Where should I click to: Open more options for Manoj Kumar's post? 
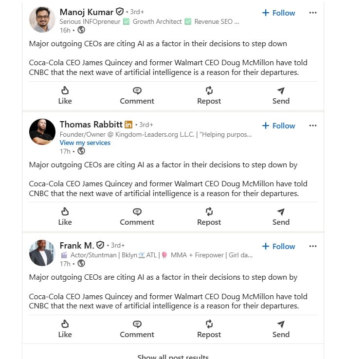(313, 13)
